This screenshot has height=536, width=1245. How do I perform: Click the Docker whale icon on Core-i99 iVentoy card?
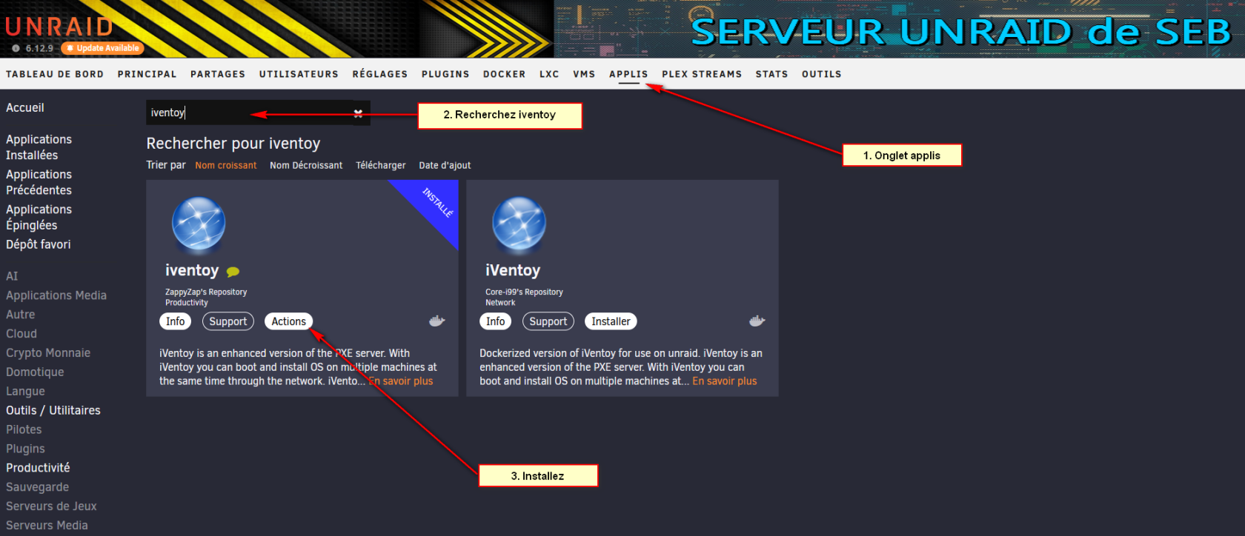(x=757, y=321)
